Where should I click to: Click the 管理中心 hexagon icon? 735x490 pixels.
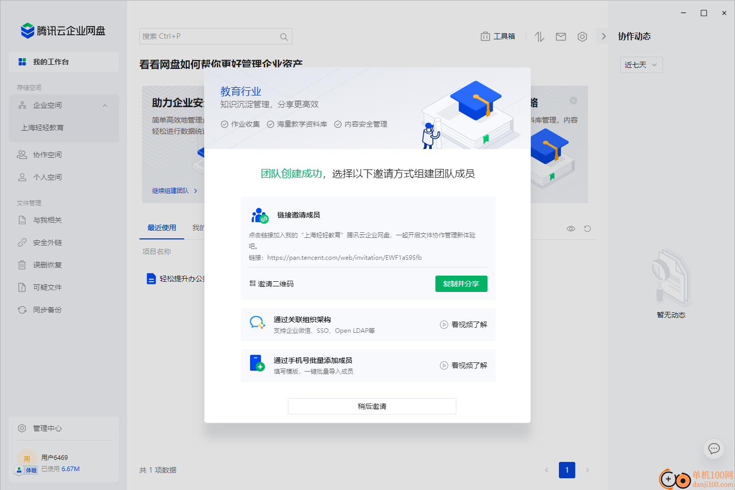pyautogui.click(x=22, y=428)
